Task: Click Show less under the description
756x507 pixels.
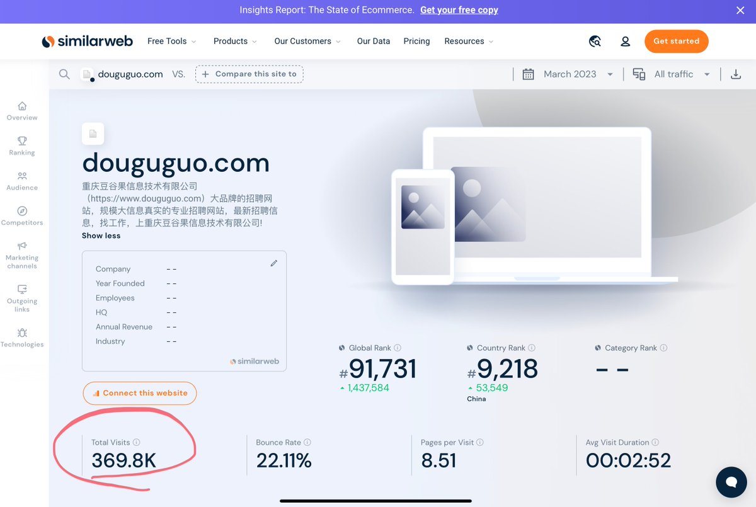Action: pos(101,236)
